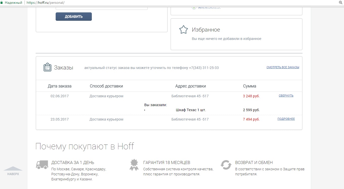The height and width of the screenshot is (189, 344).
Task: Click Способ доставки column header
Action: pyautogui.click(x=106, y=86)
